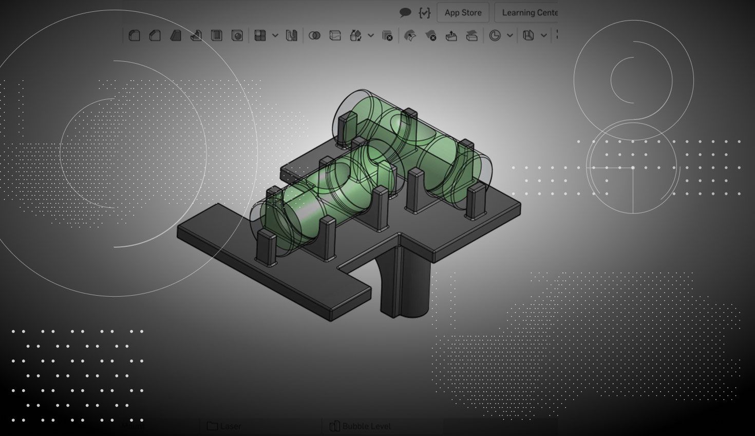Viewport: 755px width, 436px height.
Task: Select the Fillet tool
Action: click(135, 35)
